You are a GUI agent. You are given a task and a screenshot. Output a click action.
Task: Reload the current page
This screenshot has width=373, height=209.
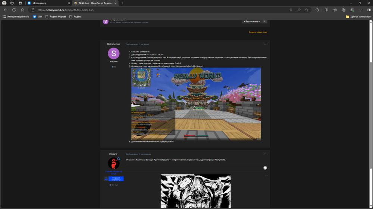pyautogui.click(x=14, y=10)
